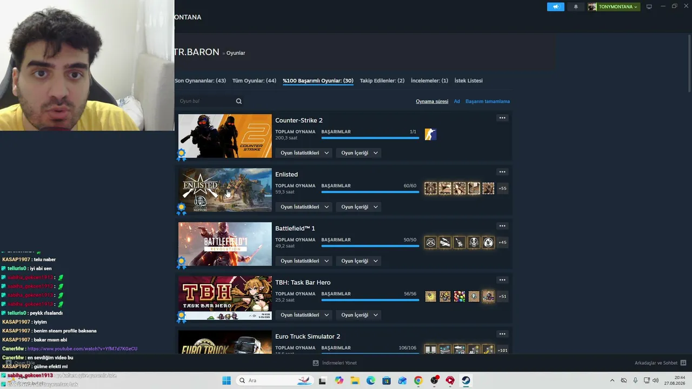
Task: Expand Enlisted 'Oyun İçeriği' dropdown
Action: click(x=360, y=207)
